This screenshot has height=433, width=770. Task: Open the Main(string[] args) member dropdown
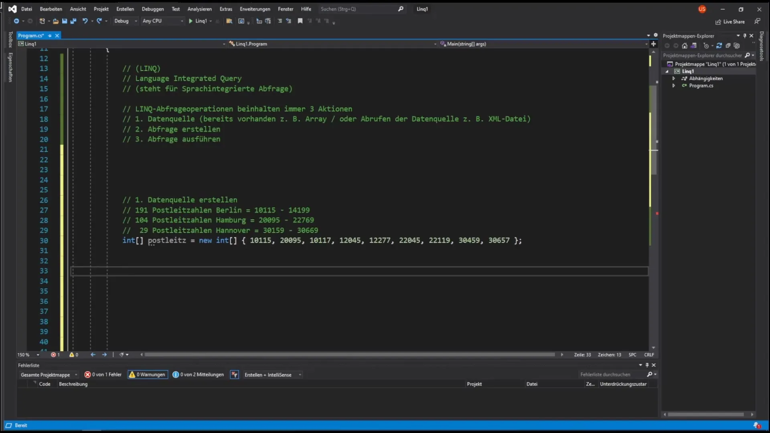[543, 44]
